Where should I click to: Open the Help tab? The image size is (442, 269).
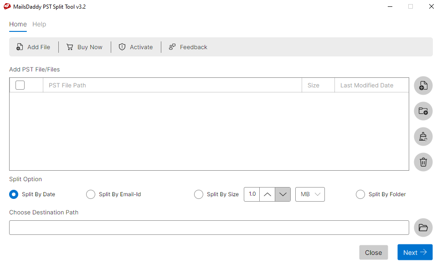(39, 24)
